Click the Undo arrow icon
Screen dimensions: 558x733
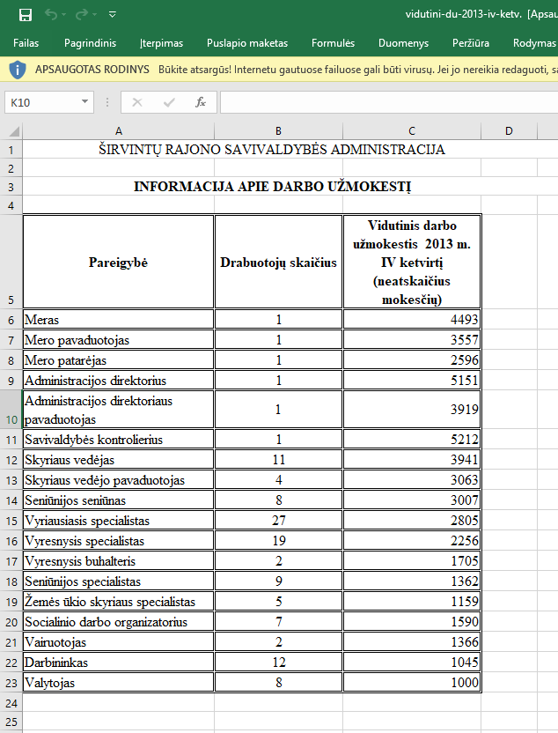pos(51,15)
